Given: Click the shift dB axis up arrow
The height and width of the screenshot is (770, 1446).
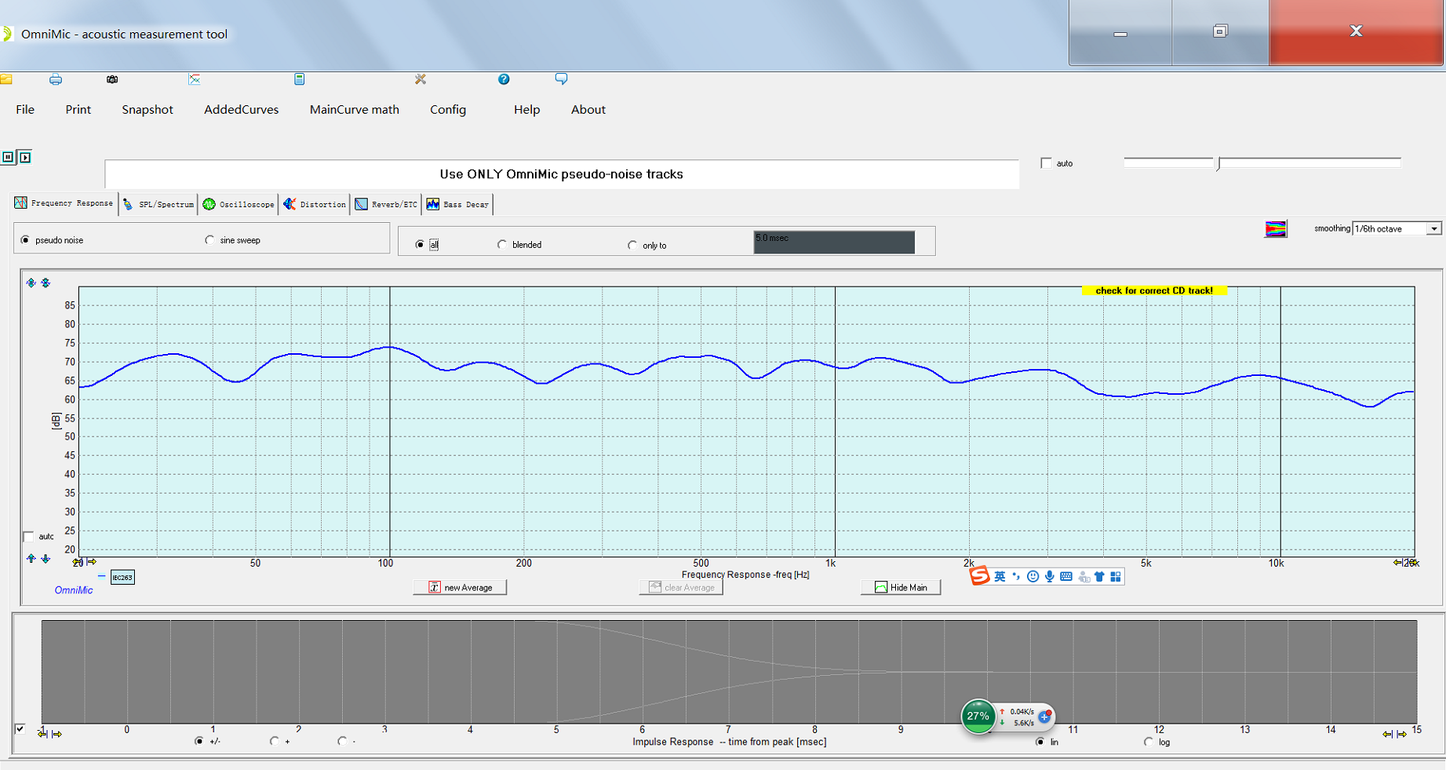Looking at the screenshot, I should pyautogui.click(x=31, y=559).
